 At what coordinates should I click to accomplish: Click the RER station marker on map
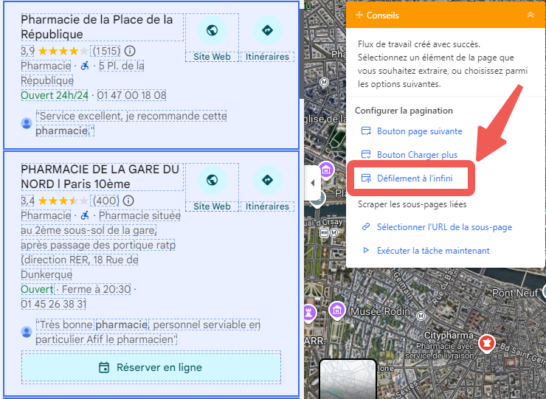[324, 232]
